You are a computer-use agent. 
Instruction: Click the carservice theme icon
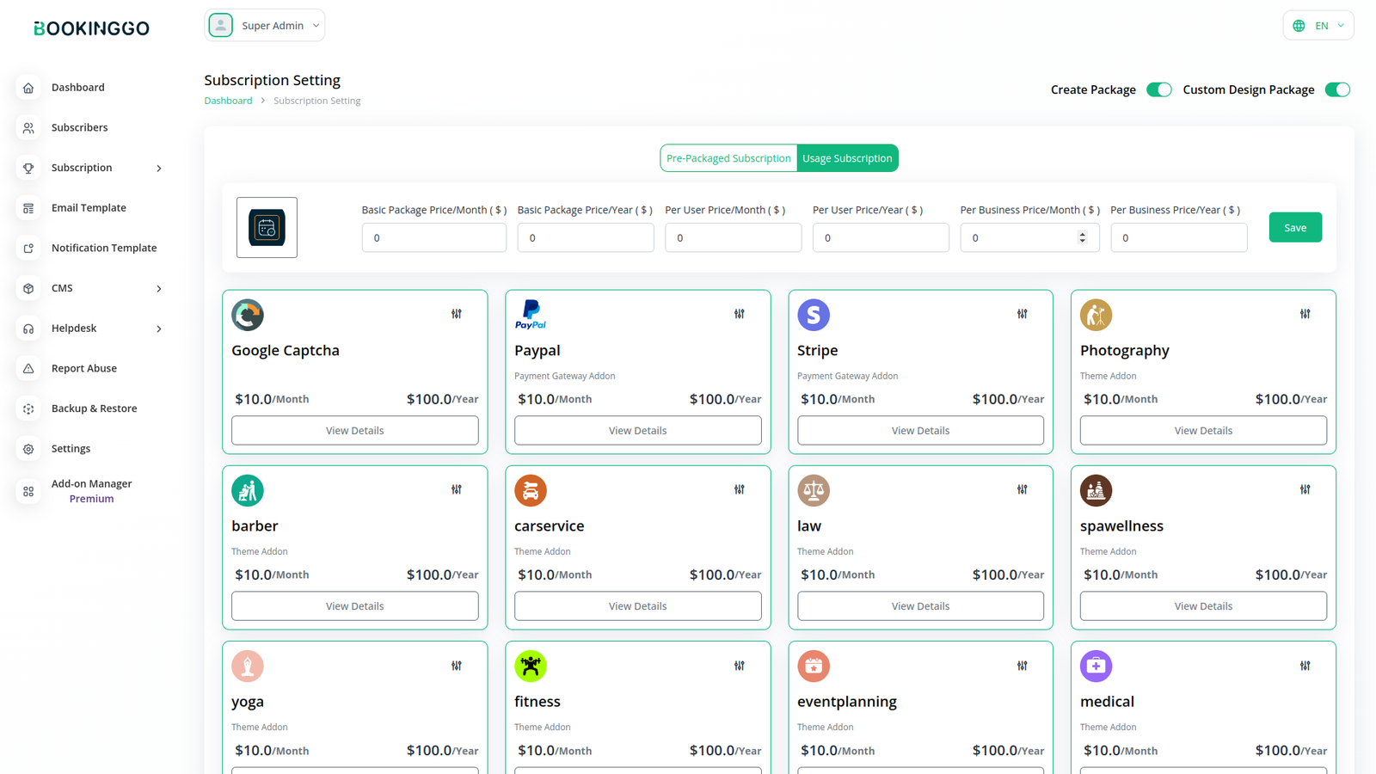(531, 490)
